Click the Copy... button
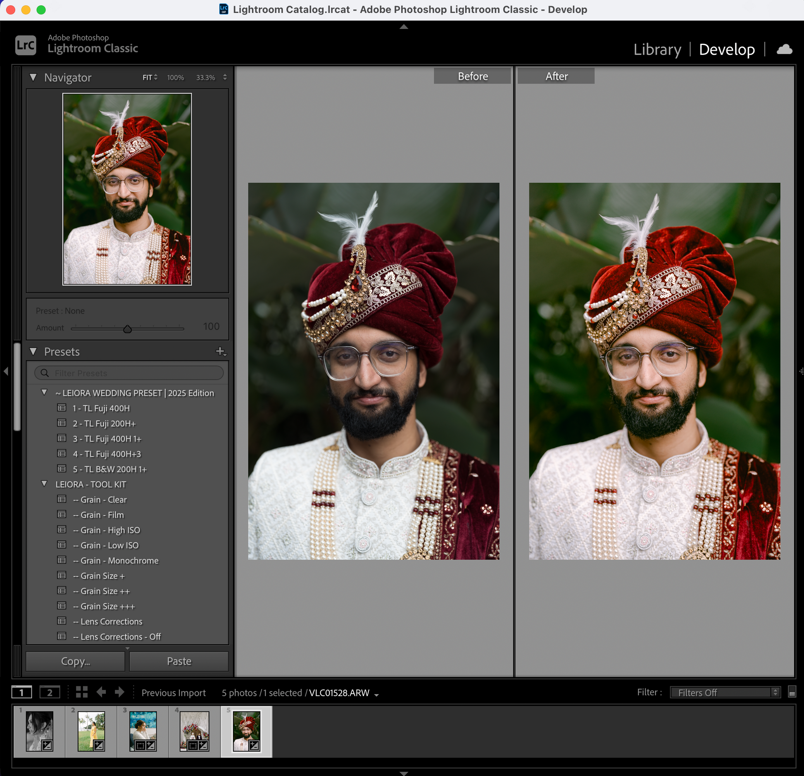The height and width of the screenshot is (776, 804). click(76, 661)
